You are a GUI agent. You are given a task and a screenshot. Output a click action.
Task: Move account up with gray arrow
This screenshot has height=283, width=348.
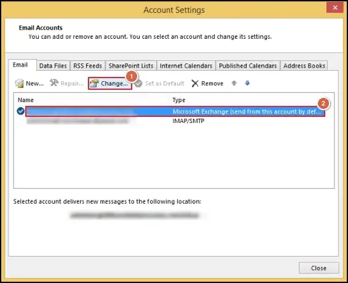(x=234, y=83)
